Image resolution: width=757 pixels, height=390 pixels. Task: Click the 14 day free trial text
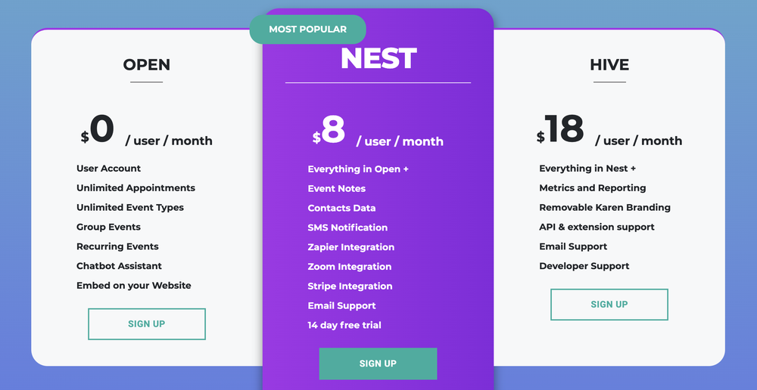[x=344, y=326]
